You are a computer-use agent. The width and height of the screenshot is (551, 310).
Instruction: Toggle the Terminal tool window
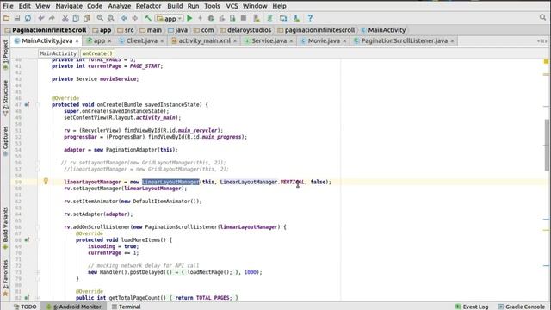127,307
